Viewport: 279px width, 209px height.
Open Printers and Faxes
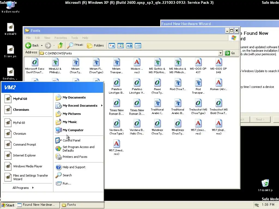79,157
